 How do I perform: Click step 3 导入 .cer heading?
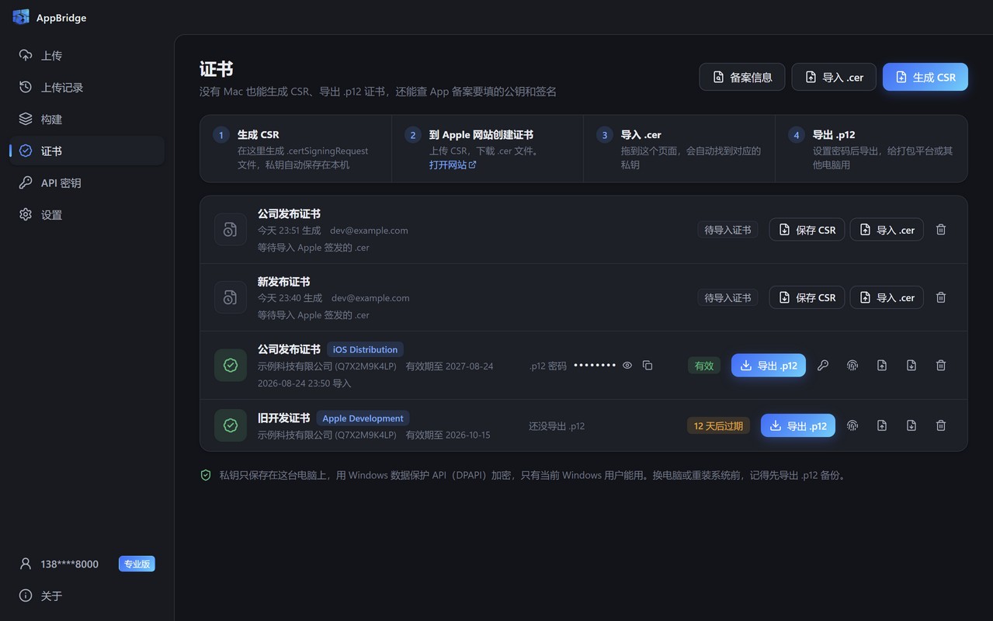point(641,135)
